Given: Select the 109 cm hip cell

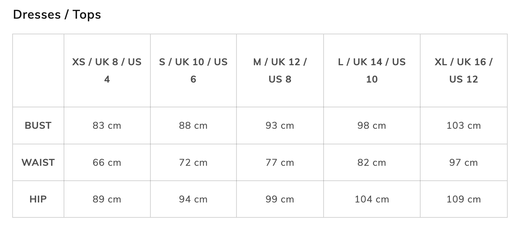Looking at the screenshot, I should point(464,199).
